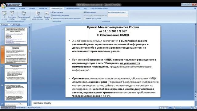Start show from current slide (С текущего слайда)

point(12,16)
